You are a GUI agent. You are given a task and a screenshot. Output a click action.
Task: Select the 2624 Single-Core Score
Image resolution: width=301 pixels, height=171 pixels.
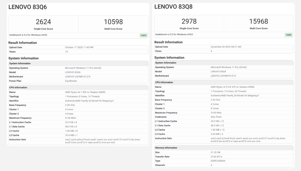[x=43, y=22]
